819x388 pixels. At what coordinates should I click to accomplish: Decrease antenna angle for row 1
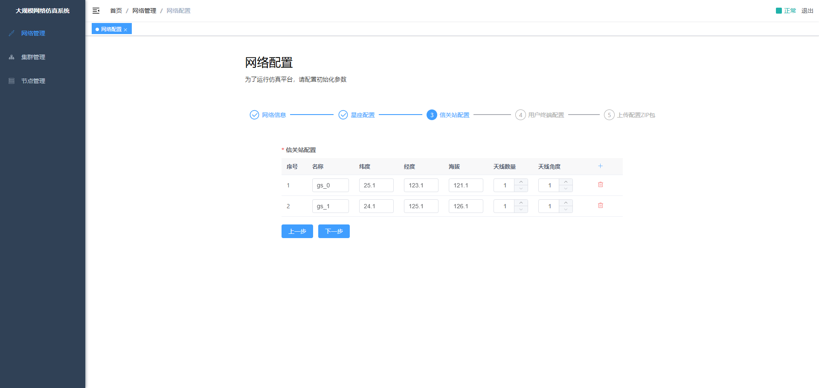566,189
